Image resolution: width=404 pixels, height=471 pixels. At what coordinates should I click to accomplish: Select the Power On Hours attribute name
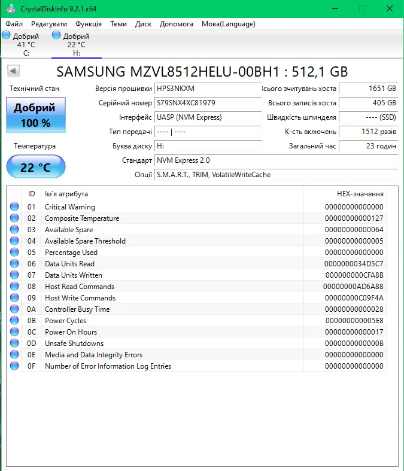(x=71, y=332)
